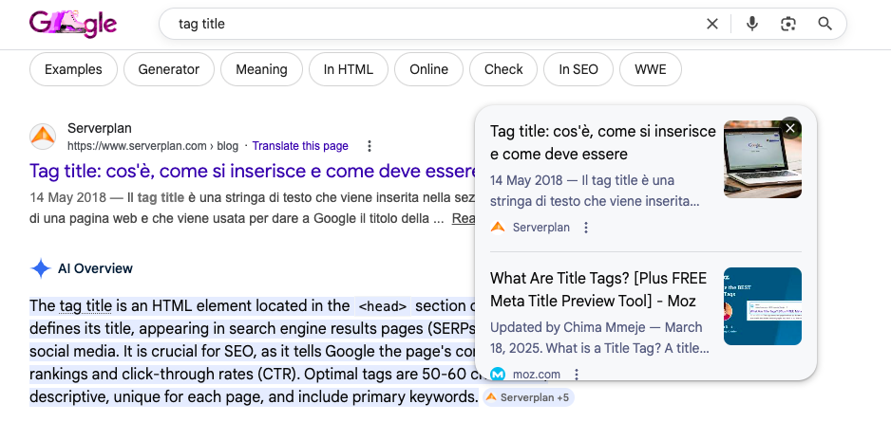Start voice search with microphone icon
Image resolution: width=891 pixels, height=422 pixels.
point(751,24)
